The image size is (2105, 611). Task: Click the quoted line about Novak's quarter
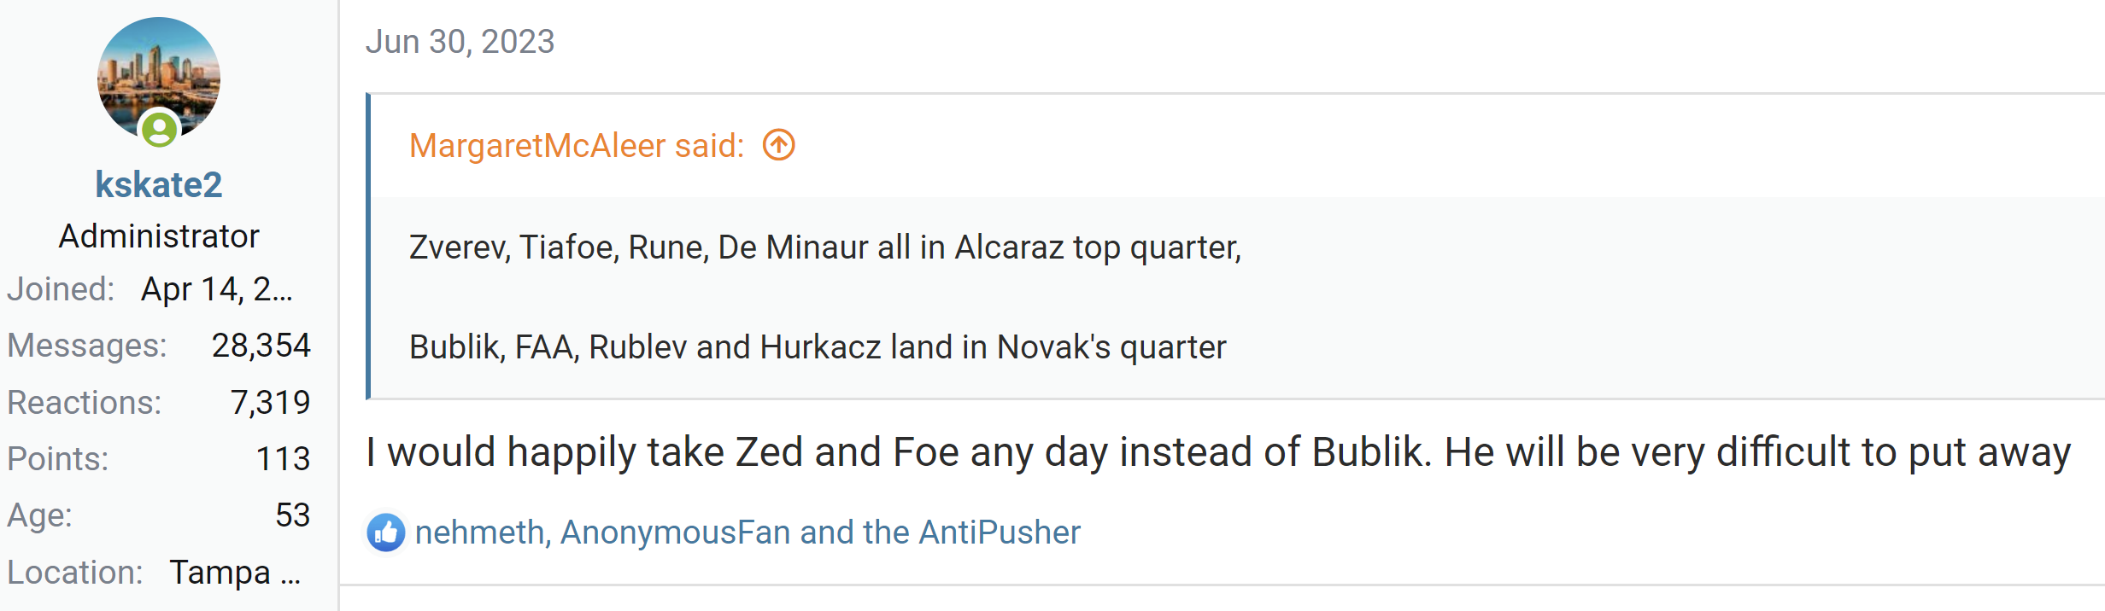pos(818,347)
